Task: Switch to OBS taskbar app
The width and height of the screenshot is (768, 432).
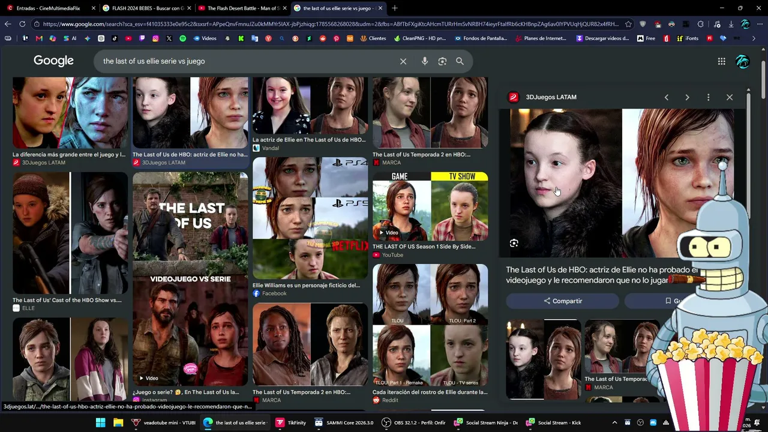Action: click(x=414, y=422)
